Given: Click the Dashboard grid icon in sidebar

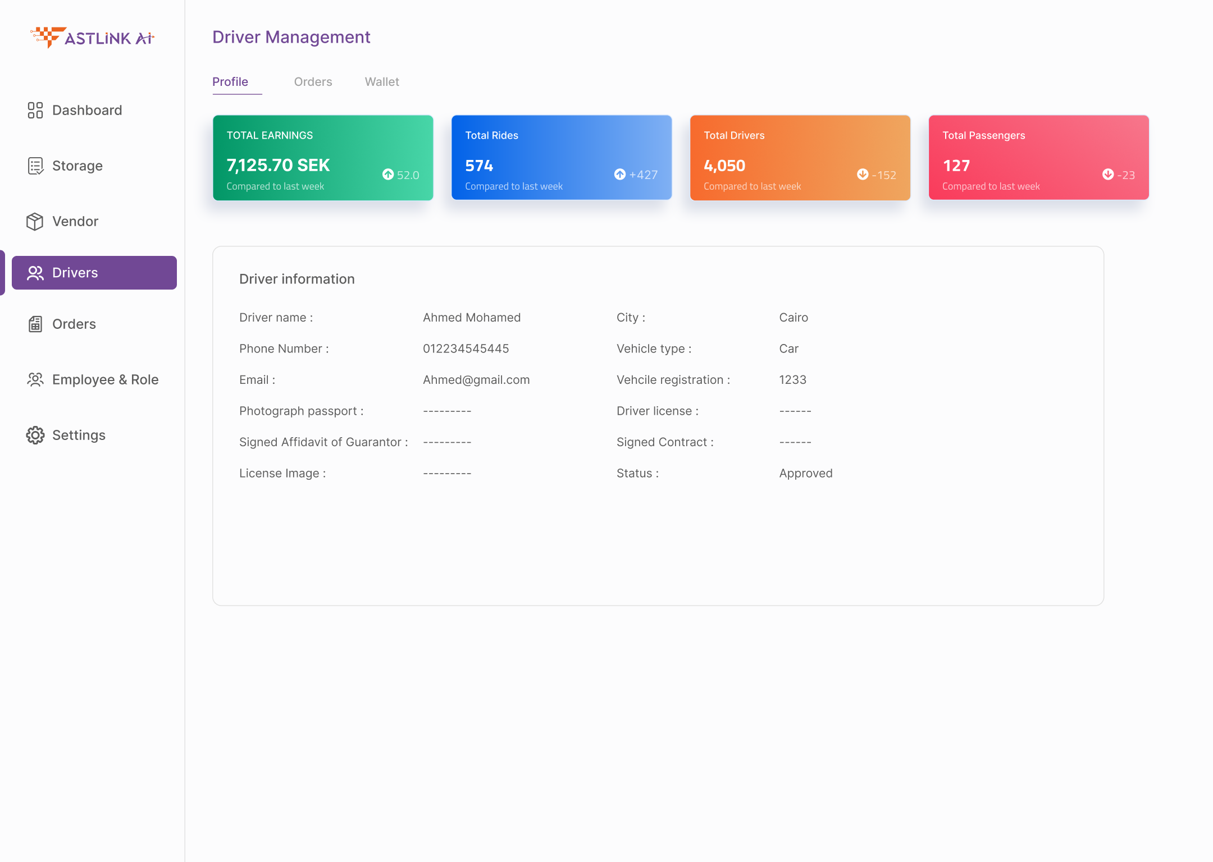Looking at the screenshot, I should click(35, 110).
